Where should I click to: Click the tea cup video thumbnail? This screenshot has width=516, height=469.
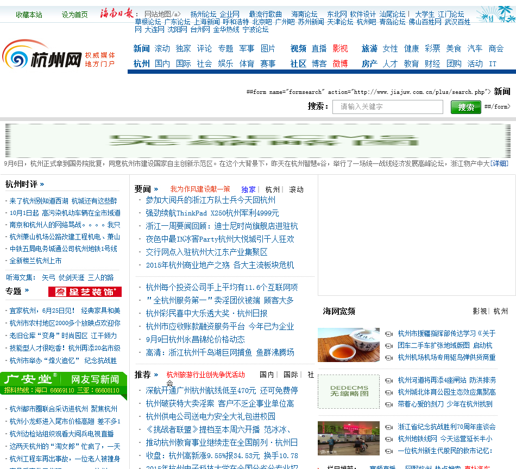349,345
